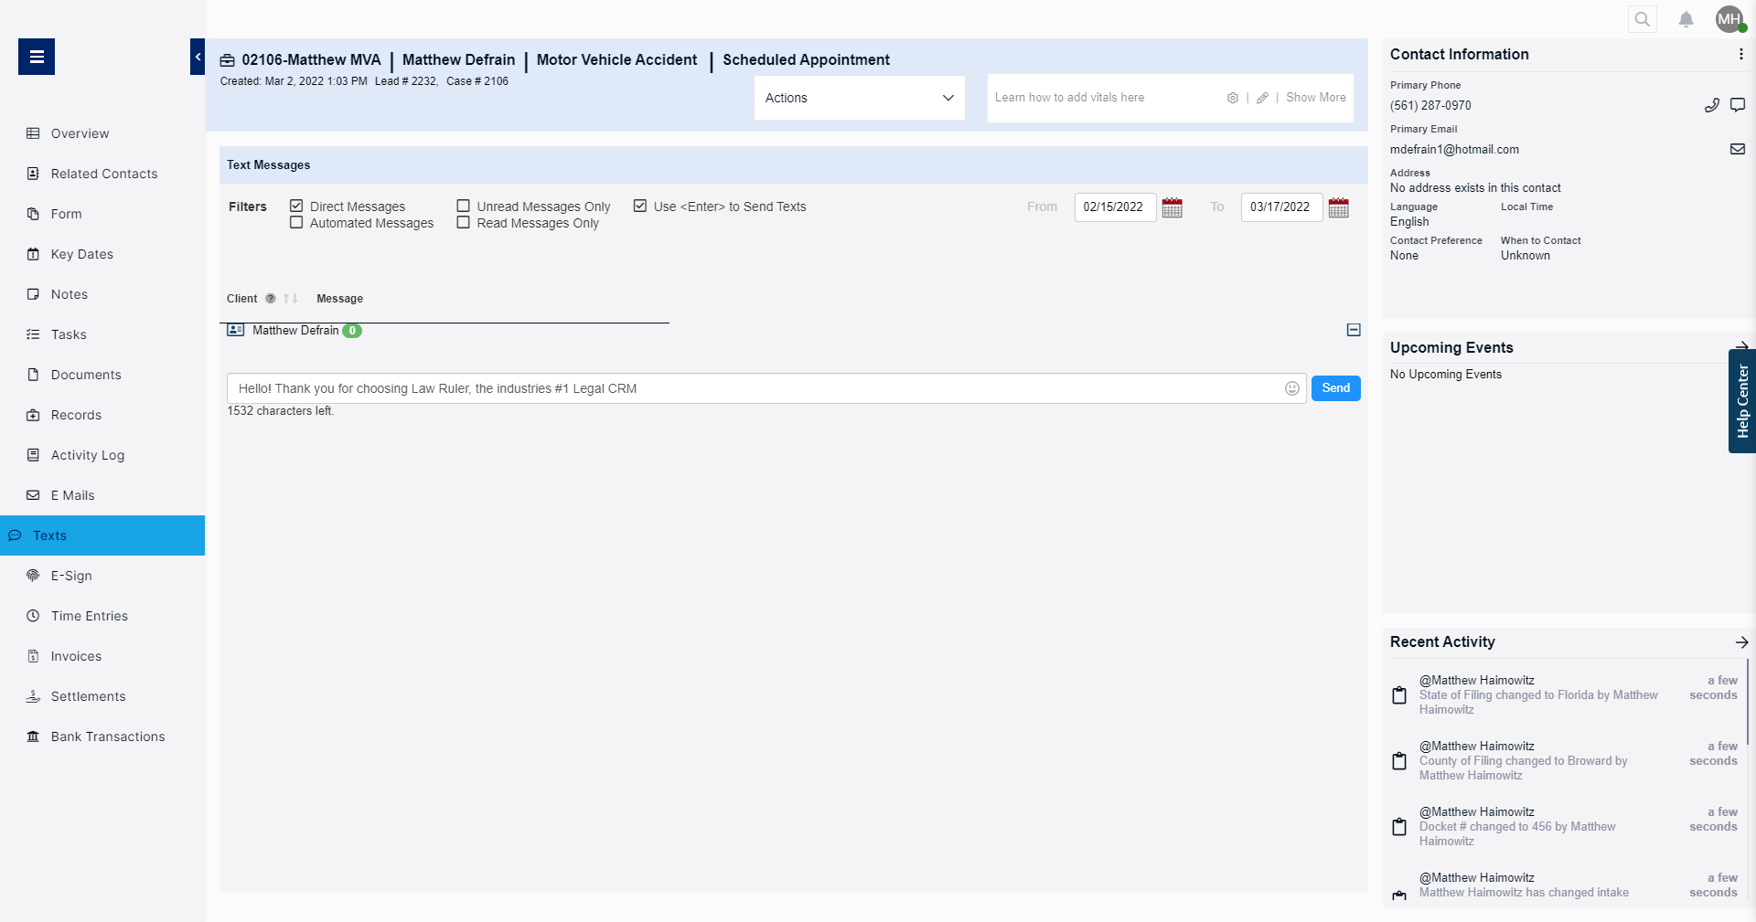The height and width of the screenshot is (922, 1756).
Task: Click Show More in the vitals bar
Action: coord(1315,98)
